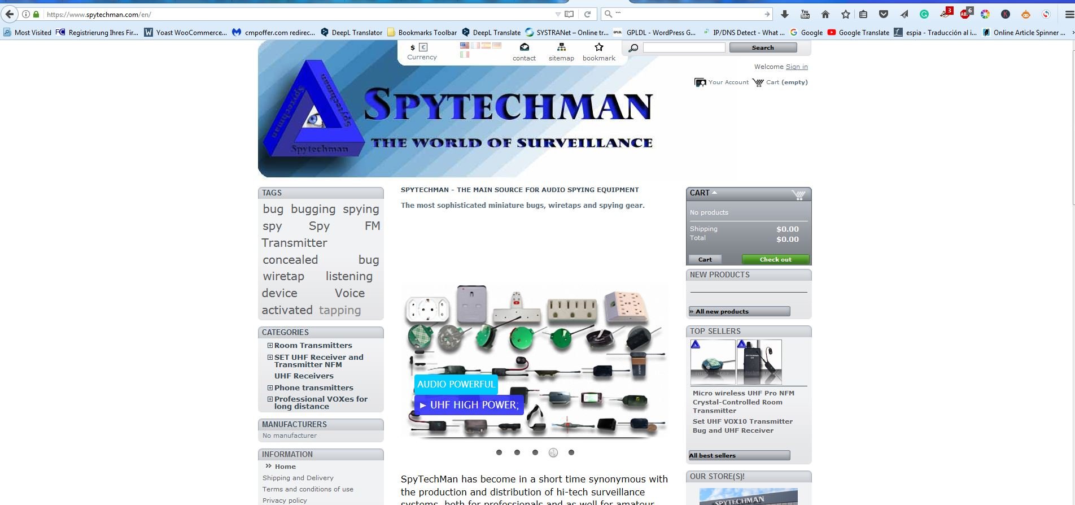Switch language with the Italian flag
The image size is (1075, 505).
465,55
